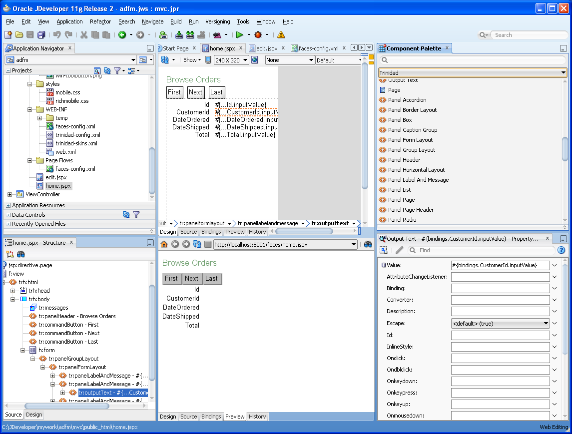Open the 240 X 320 size dropdown
The width and height of the screenshot is (572, 434).
tap(245, 60)
